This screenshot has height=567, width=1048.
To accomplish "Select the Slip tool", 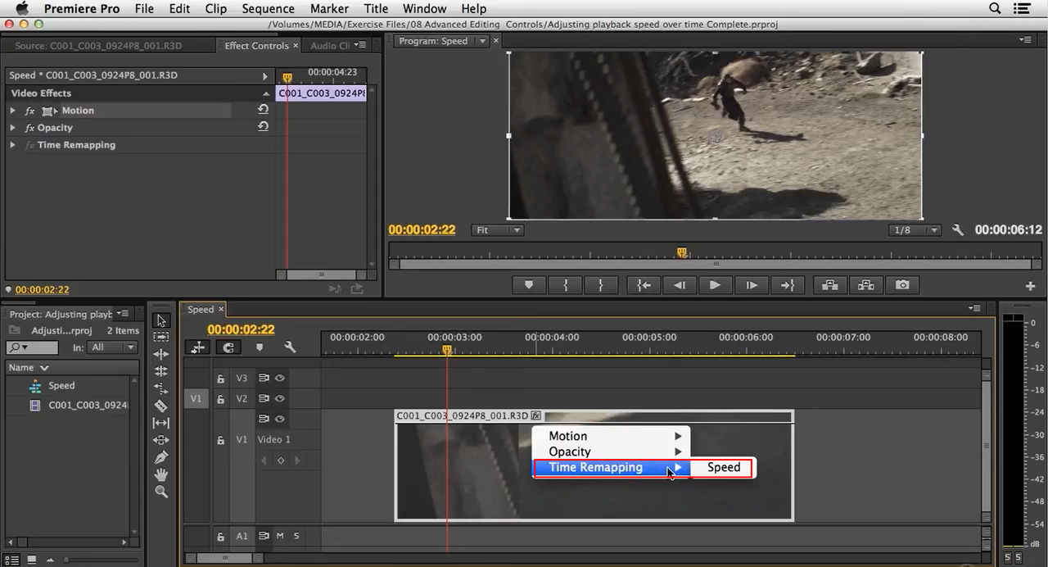I will click(161, 423).
